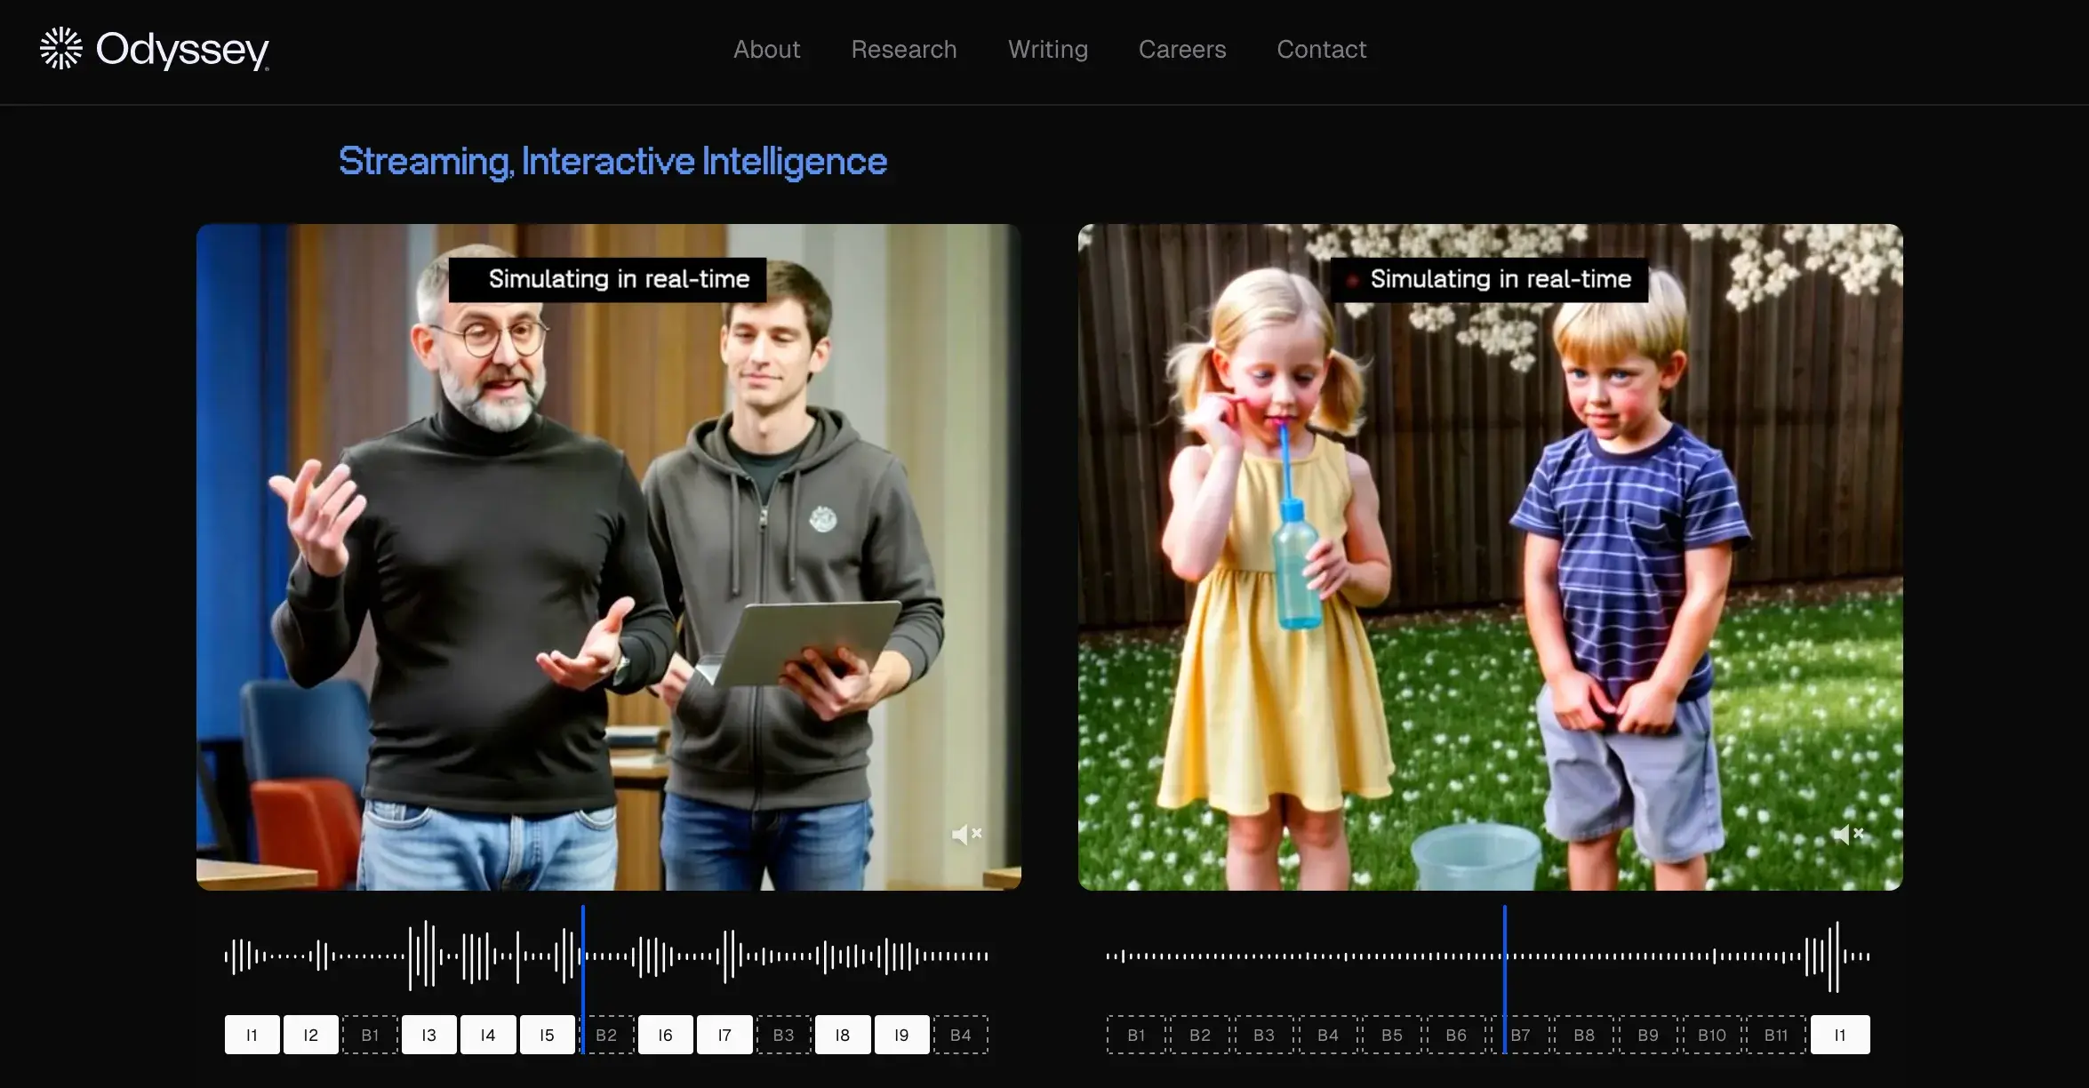Viewport: 2089px width, 1088px height.
Task: Seek within the left audio waveform
Action: pos(606,956)
